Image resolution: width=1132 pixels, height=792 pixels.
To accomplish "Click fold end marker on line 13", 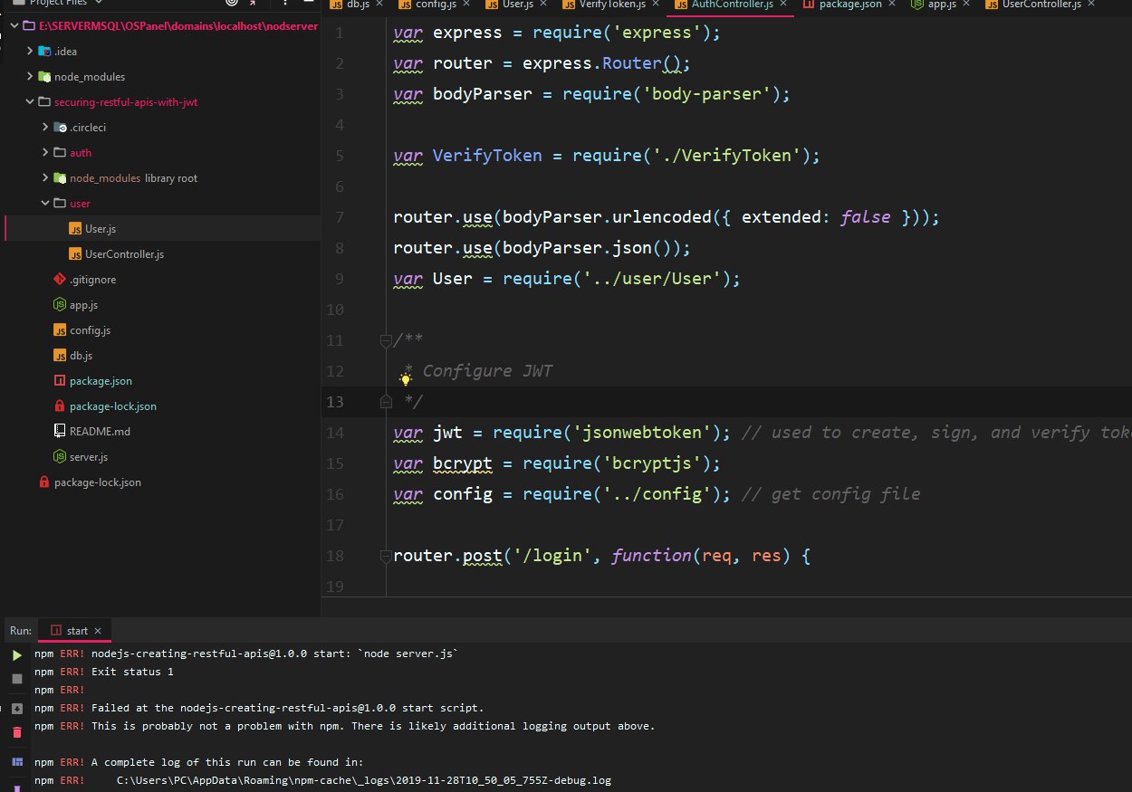I will [x=386, y=401].
